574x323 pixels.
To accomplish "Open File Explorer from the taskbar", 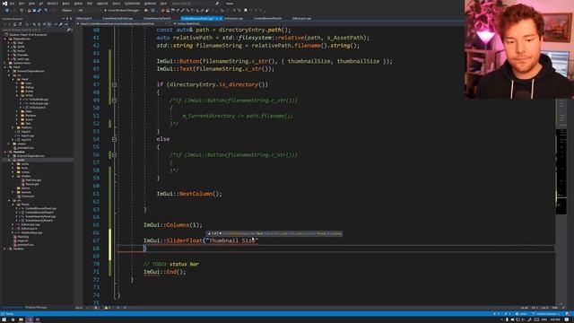I will [x=21, y=319].
